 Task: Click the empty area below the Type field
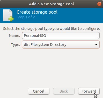click(x=51, y=67)
